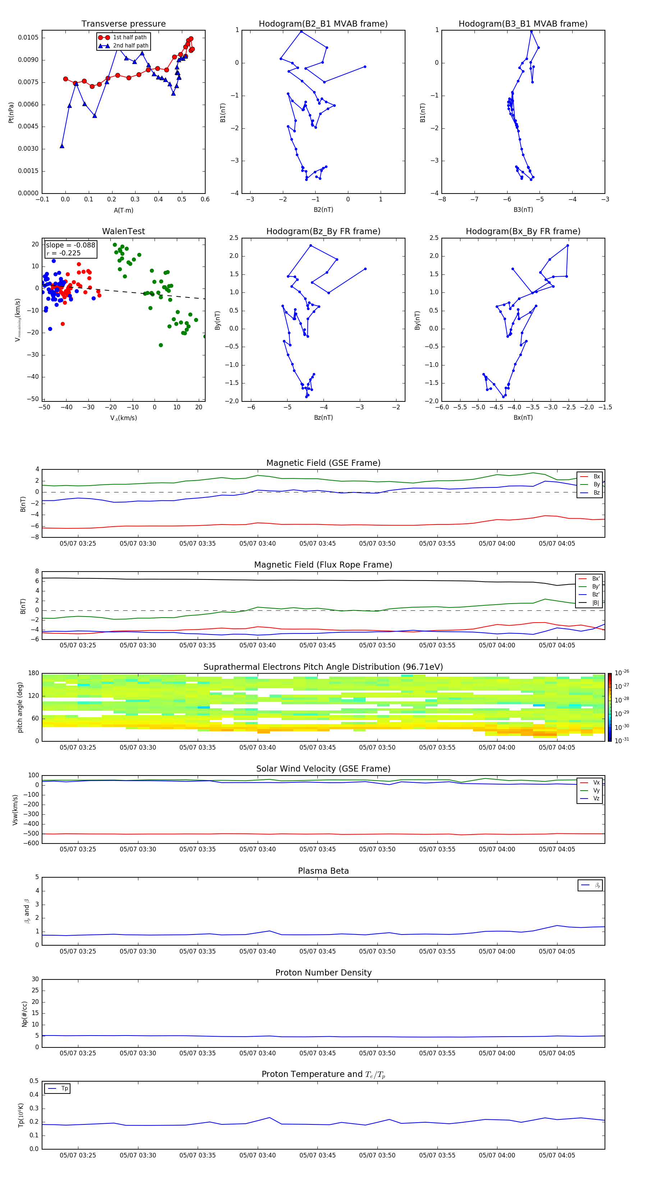Click the "Hodogram(B3_B1 MVAB frame)" title
Screen dimensions: 647x1187
point(523,23)
